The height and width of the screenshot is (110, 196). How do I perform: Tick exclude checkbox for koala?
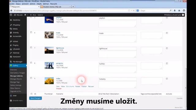[x=167, y=33]
